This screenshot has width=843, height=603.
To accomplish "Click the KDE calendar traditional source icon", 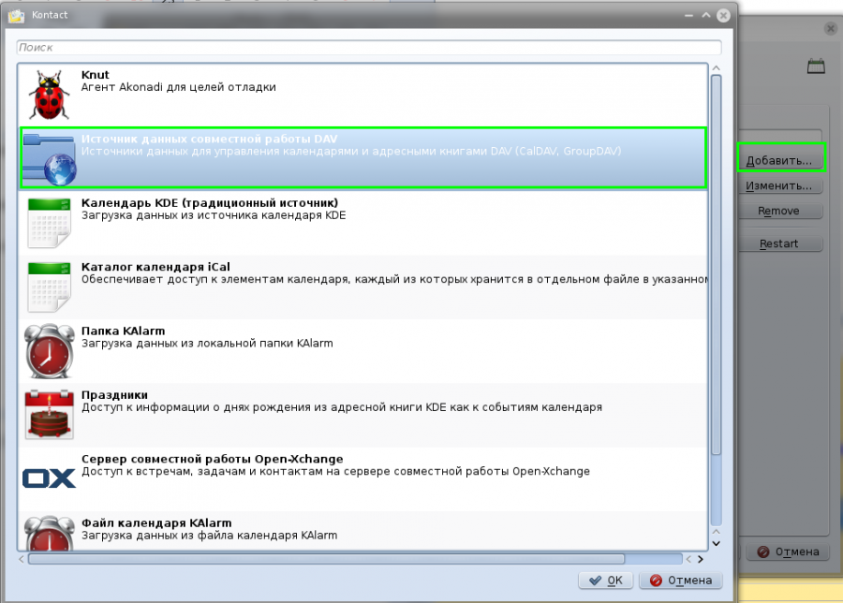I will pyautogui.click(x=49, y=223).
